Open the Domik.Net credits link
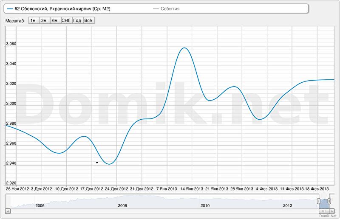 point(327,216)
